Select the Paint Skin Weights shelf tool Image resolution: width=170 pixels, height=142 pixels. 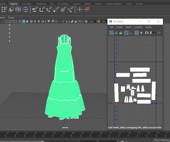pos(4,9)
